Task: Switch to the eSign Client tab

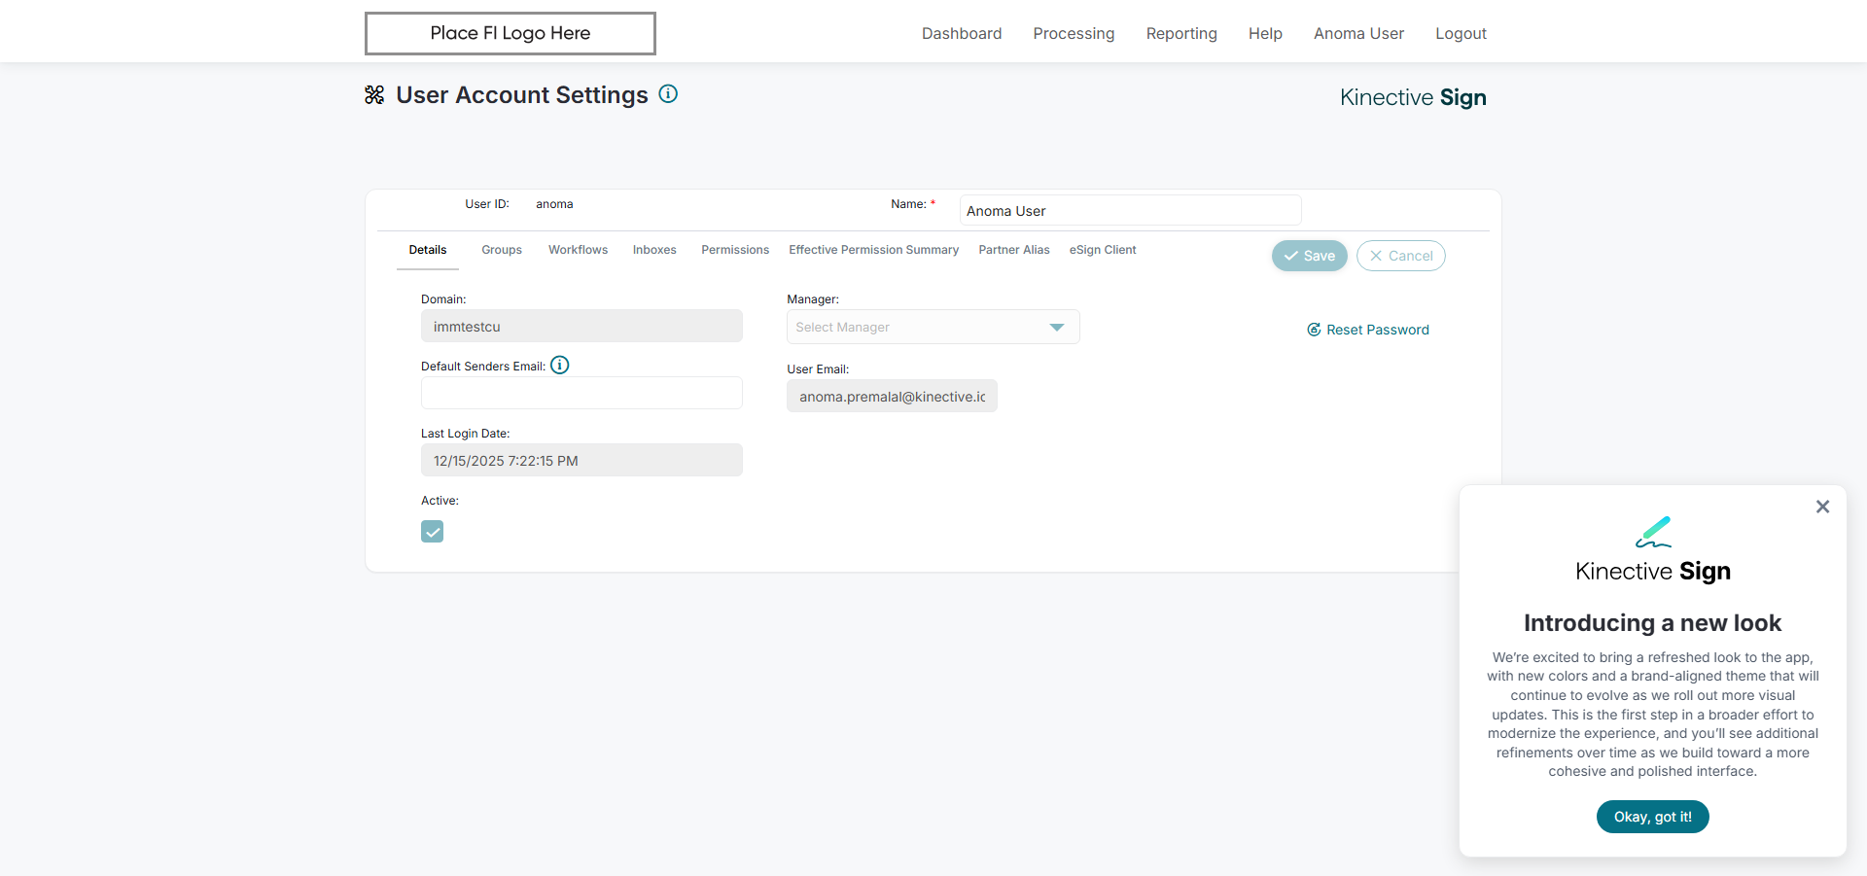Action: pos(1103,250)
